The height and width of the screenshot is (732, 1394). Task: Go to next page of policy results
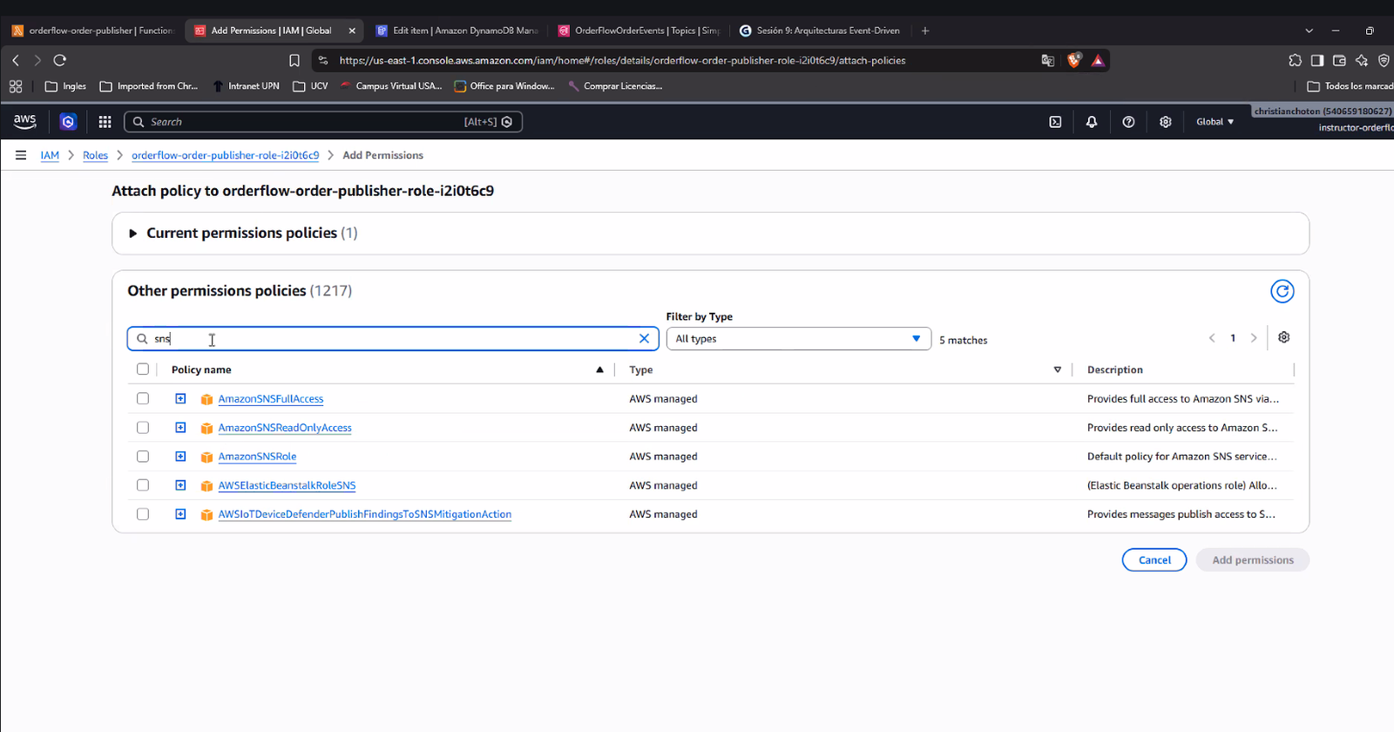pos(1254,338)
